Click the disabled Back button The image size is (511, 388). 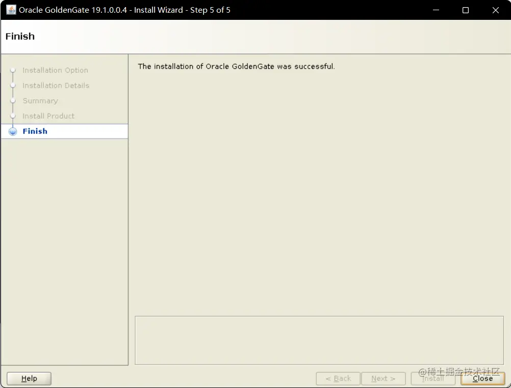point(338,378)
